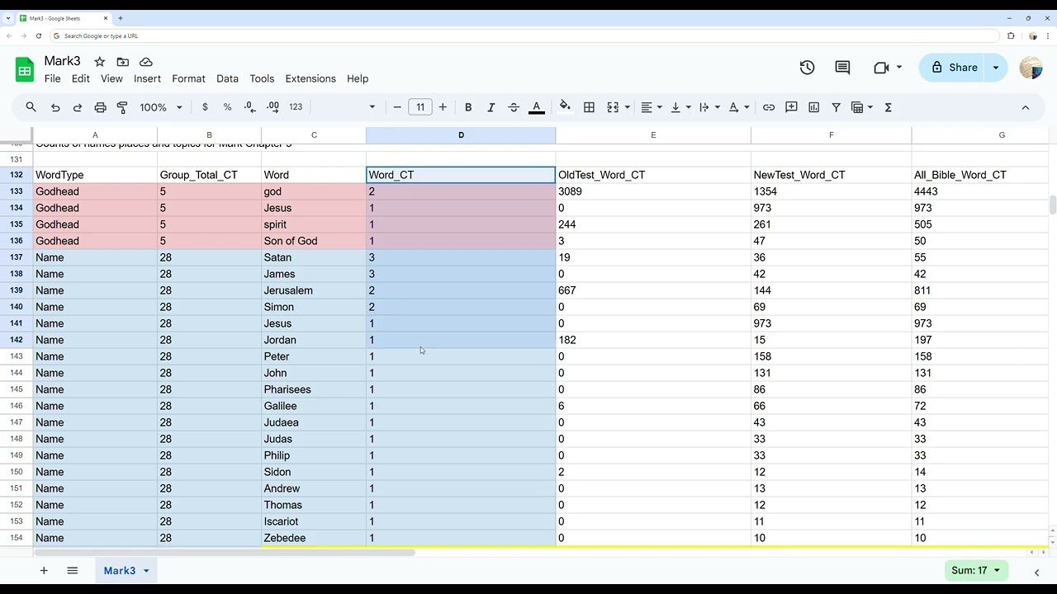Add a comment icon in toolbar
Viewport: 1057px width, 594px height.
point(791,107)
